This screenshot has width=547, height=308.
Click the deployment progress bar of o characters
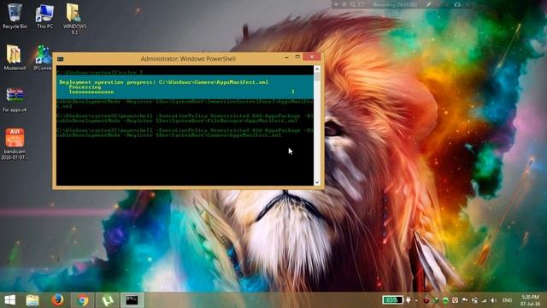pyautogui.click(x=181, y=92)
